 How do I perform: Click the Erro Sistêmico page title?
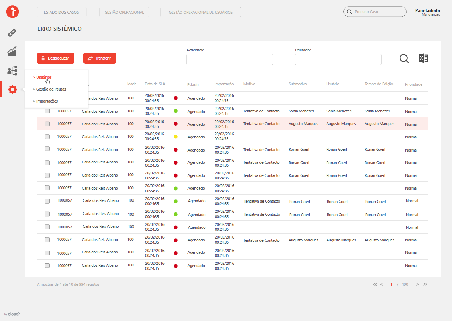click(x=60, y=29)
